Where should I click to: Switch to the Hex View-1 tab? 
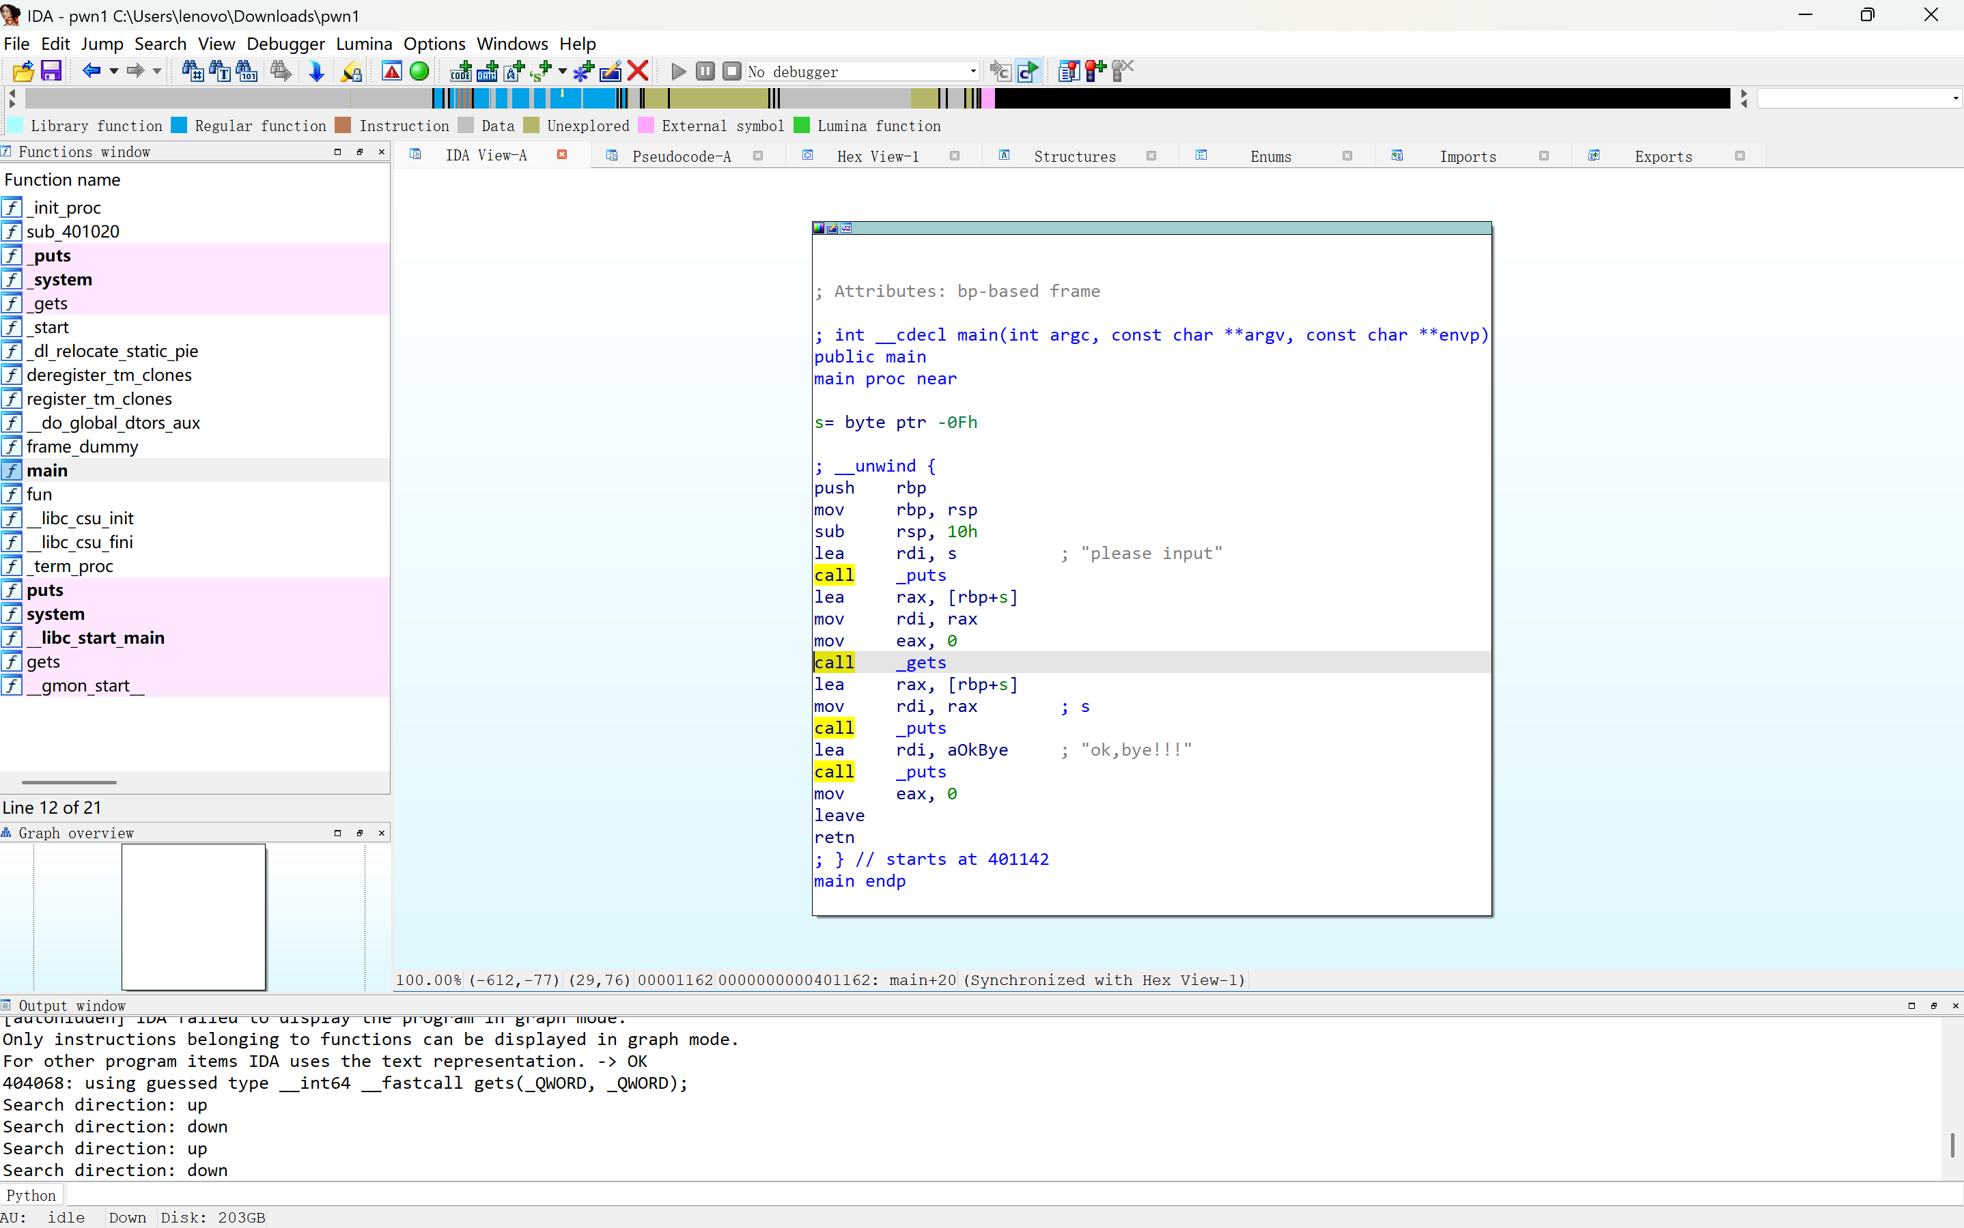click(877, 155)
